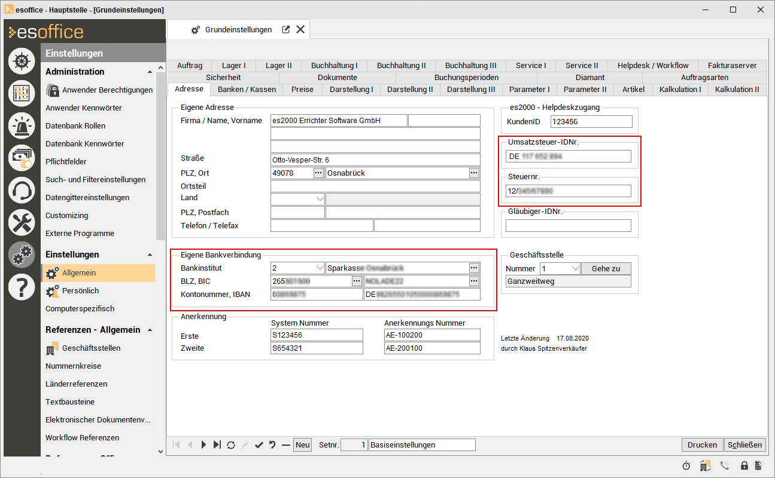Collapse the Referenzen - Allgemein section
The height and width of the screenshot is (478, 775).
(150, 330)
